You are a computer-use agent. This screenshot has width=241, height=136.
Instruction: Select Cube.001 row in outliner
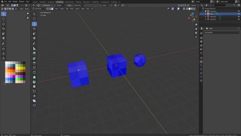220,17
